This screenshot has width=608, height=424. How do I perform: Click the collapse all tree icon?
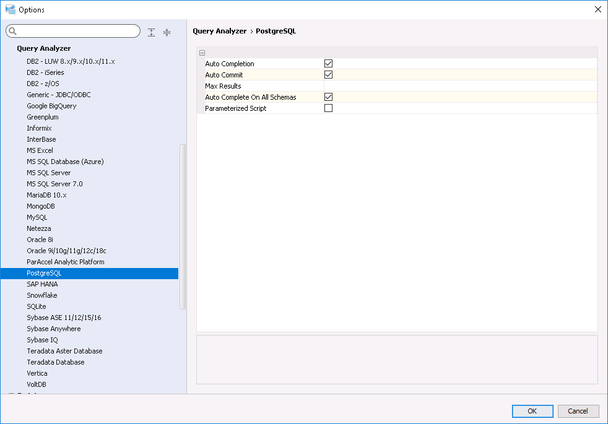(167, 32)
